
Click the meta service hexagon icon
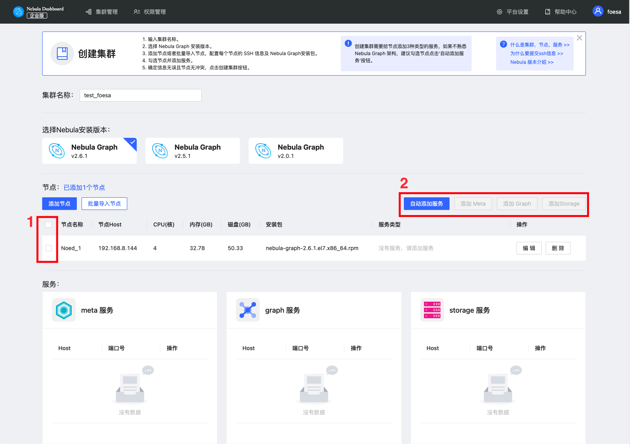tap(64, 310)
